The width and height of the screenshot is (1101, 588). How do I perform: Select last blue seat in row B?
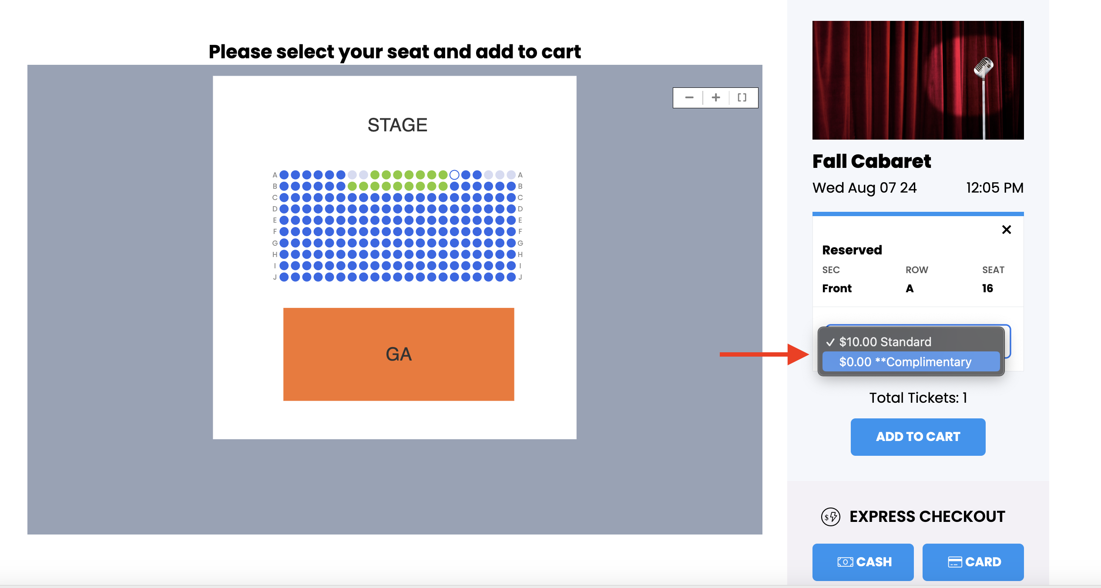click(511, 186)
